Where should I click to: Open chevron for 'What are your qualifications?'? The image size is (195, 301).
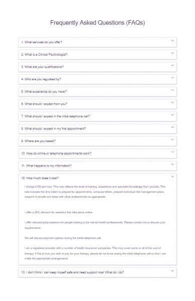coord(172,65)
